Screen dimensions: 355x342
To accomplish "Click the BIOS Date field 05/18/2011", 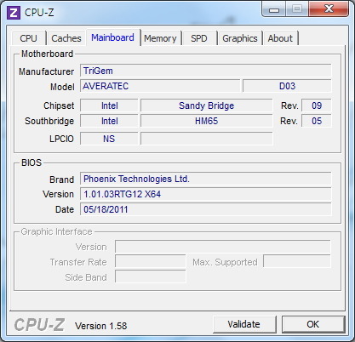I will [205, 209].
